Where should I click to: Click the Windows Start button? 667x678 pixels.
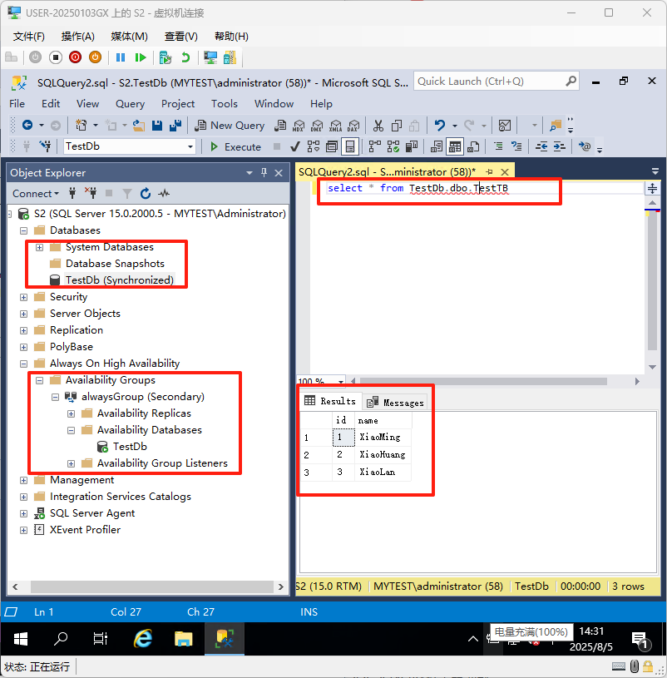(20, 639)
